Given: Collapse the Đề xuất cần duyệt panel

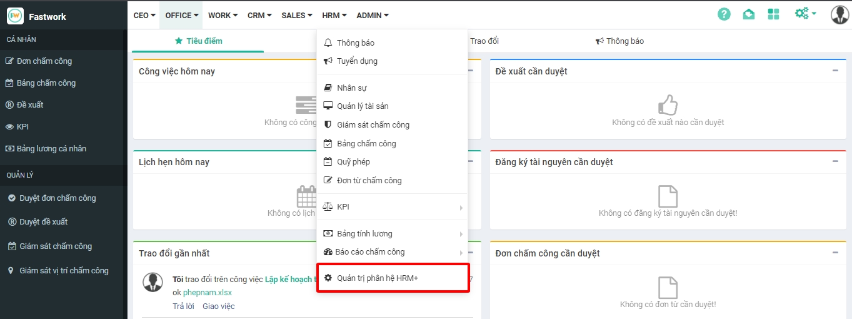Looking at the screenshot, I should [x=835, y=71].
